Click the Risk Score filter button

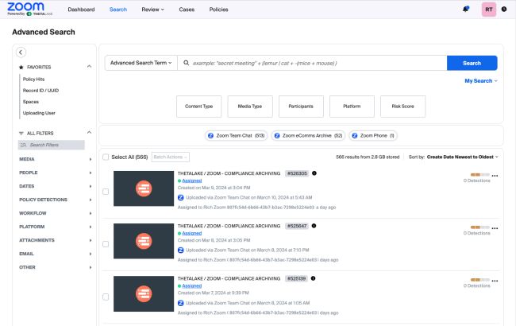[402, 106]
